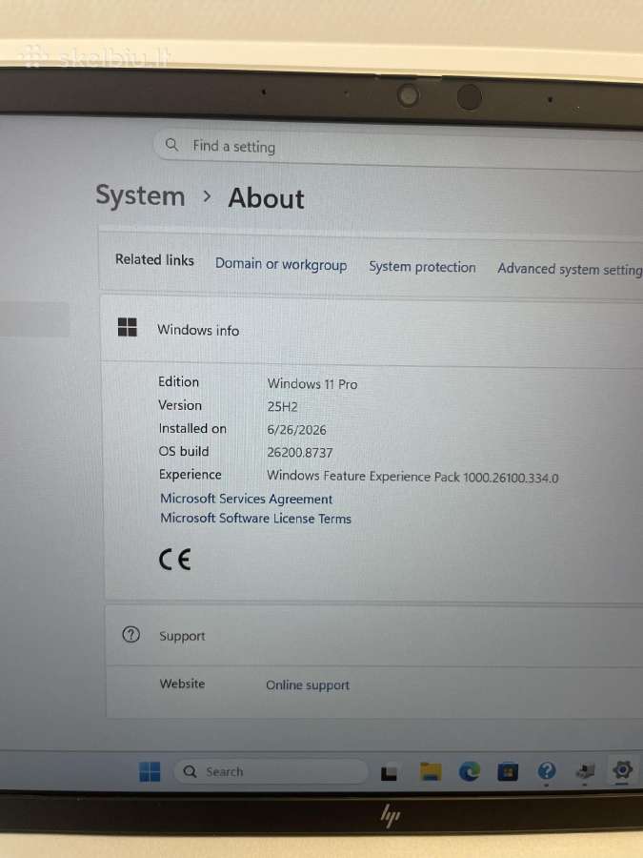Image resolution: width=643 pixels, height=858 pixels.
Task: Launch Microsoft Edge from taskbar
Action: (x=469, y=771)
